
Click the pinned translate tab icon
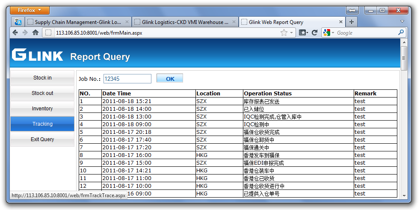pos(18,22)
